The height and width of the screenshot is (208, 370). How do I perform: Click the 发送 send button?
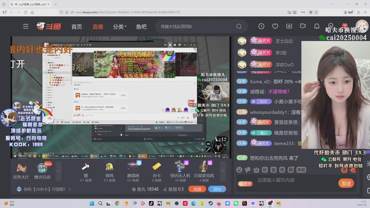(x=346, y=183)
